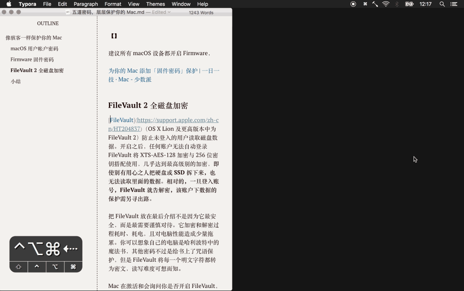The width and height of the screenshot is (464, 291).
Task: Click the Shift key indicator in overlay
Action: tap(19, 267)
